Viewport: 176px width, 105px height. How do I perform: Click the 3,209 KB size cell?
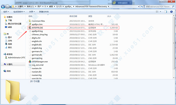[x=114, y=28]
